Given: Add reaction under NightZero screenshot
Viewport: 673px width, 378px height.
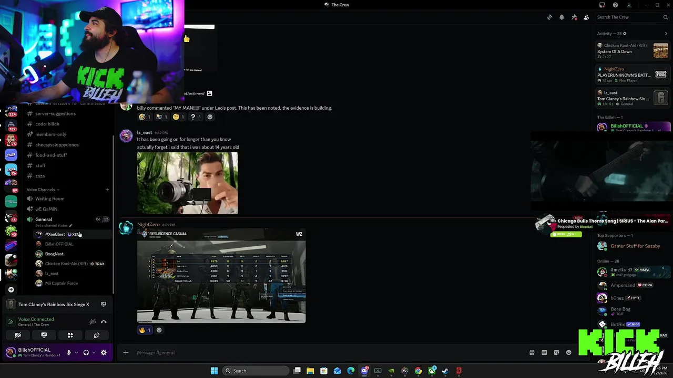Looking at the screenshot, I should point(159,330).
